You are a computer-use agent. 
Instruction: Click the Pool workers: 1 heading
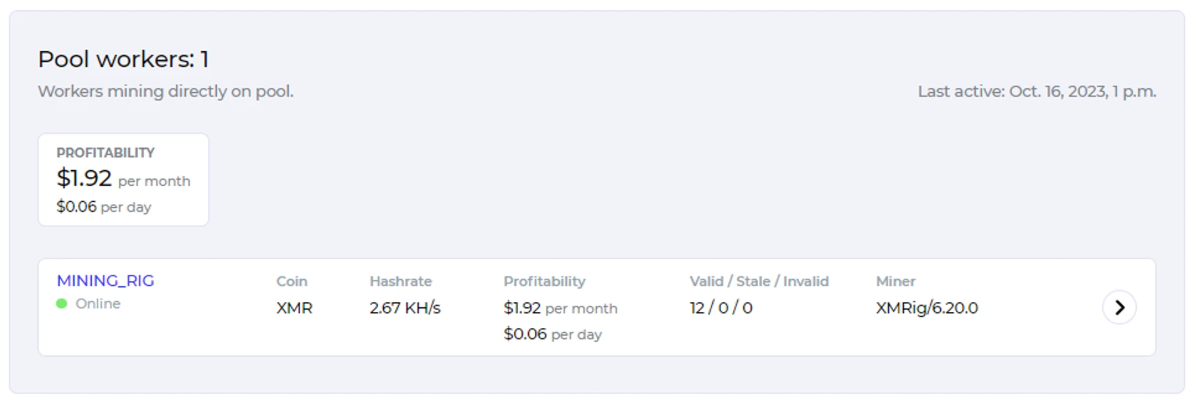point(123,59)
